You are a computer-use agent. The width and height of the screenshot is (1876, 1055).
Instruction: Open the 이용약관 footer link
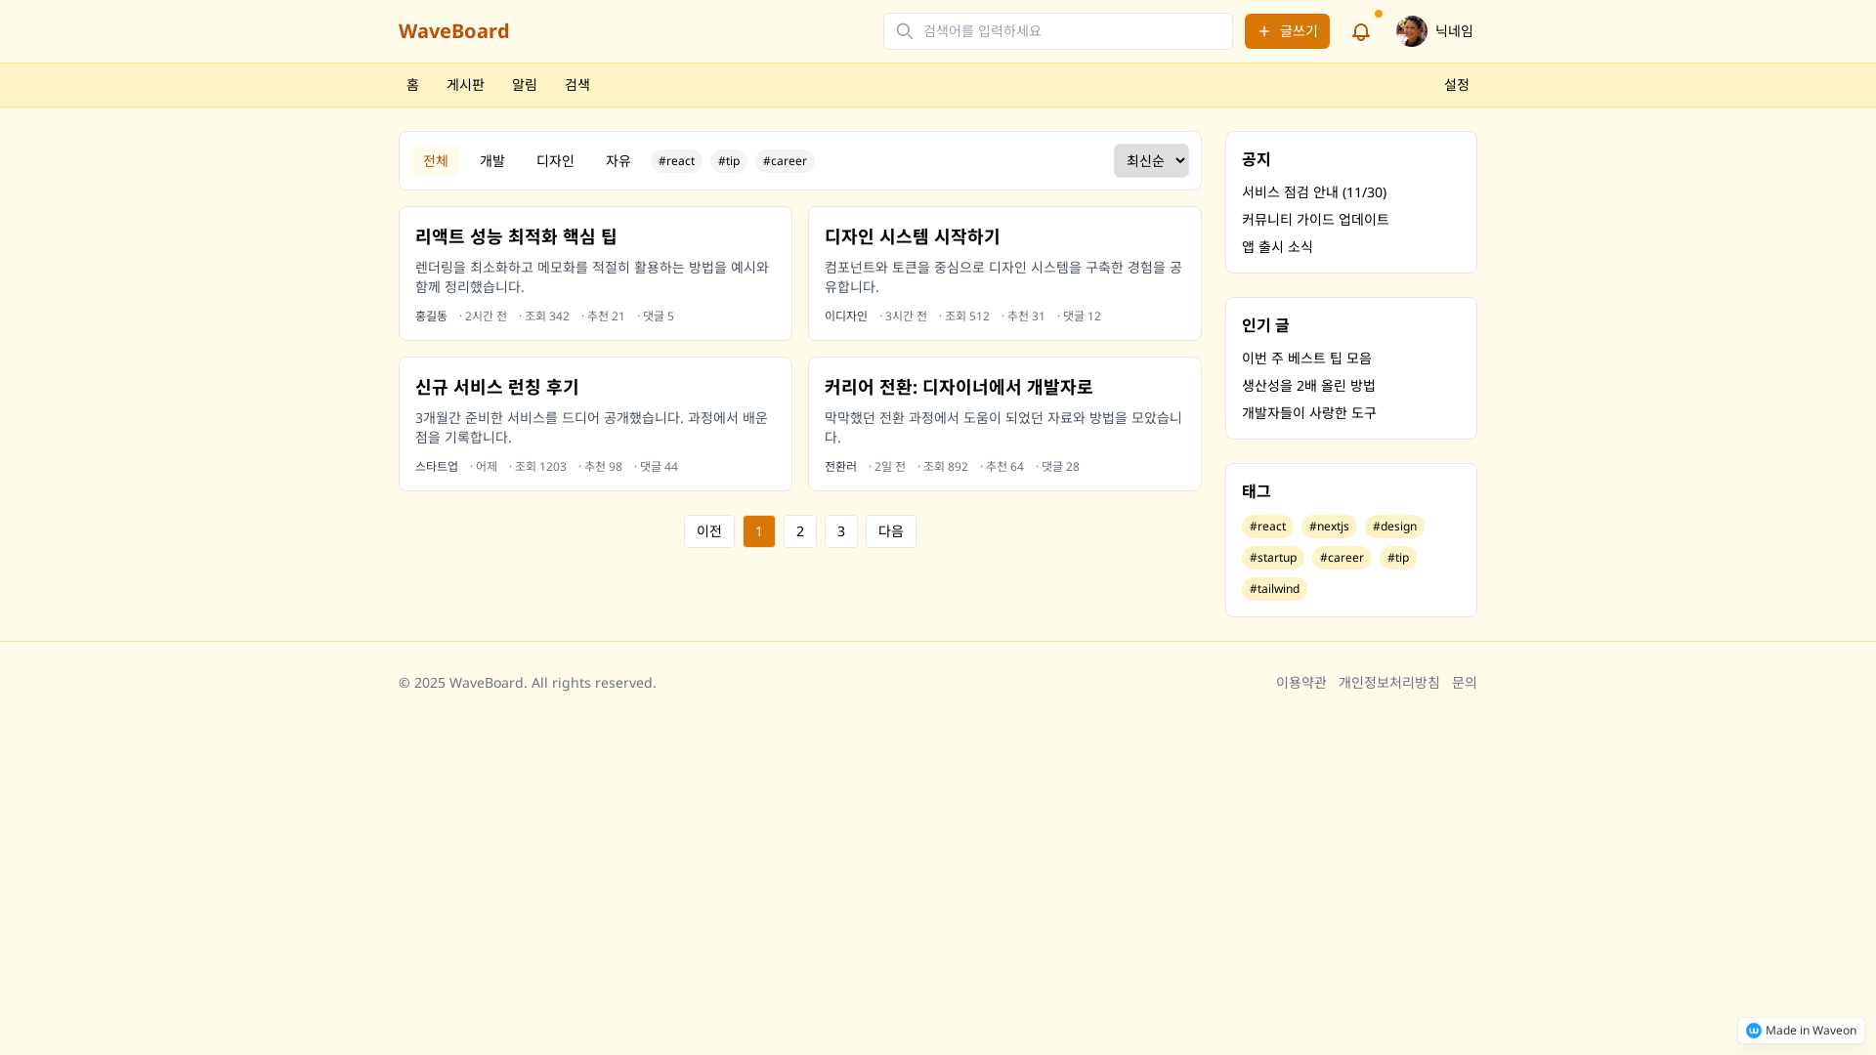pos(1300,682)
